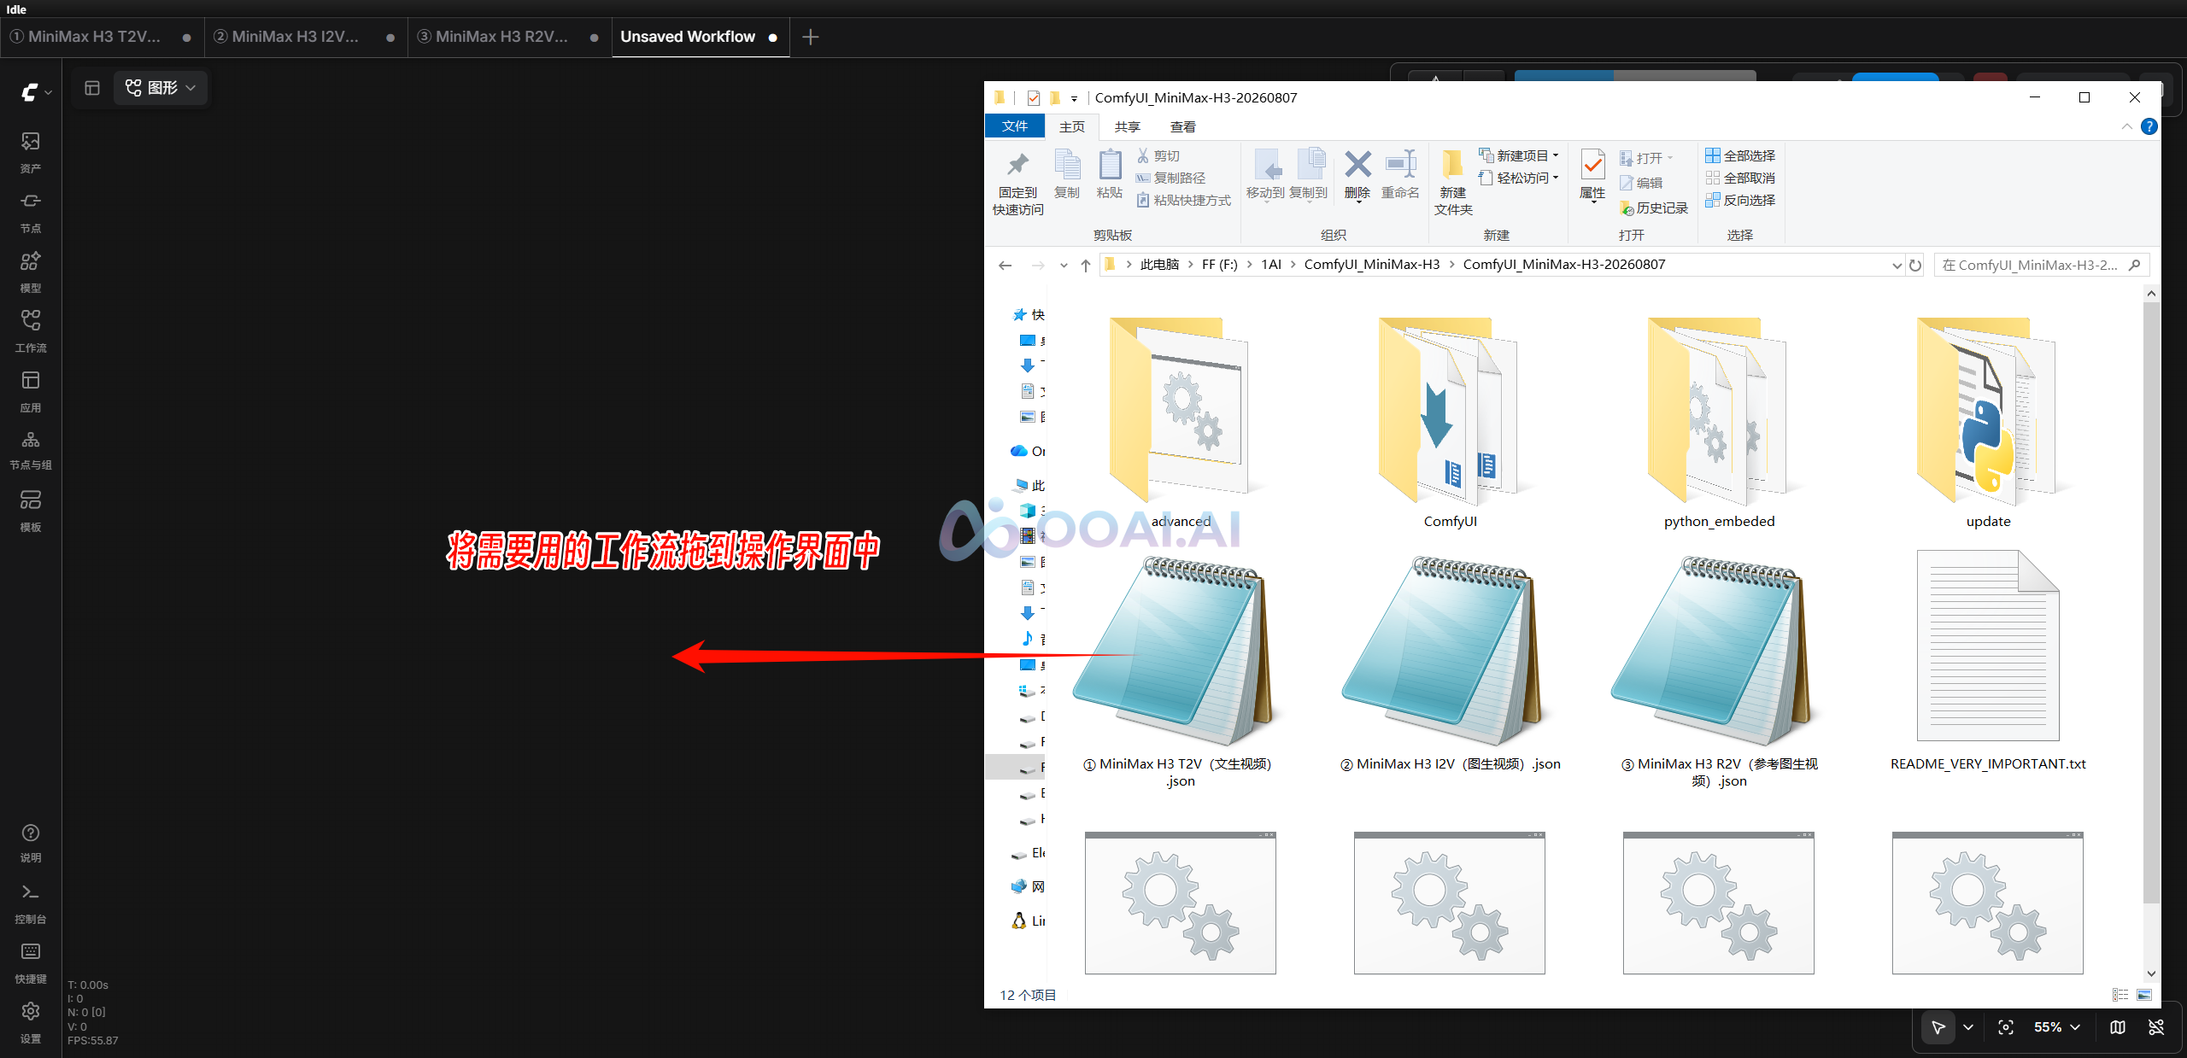The width and height of the screenshot is (2187, 1058).
Task: Open the 资产 assets sidebar panel
Action: tap(31, 152)
